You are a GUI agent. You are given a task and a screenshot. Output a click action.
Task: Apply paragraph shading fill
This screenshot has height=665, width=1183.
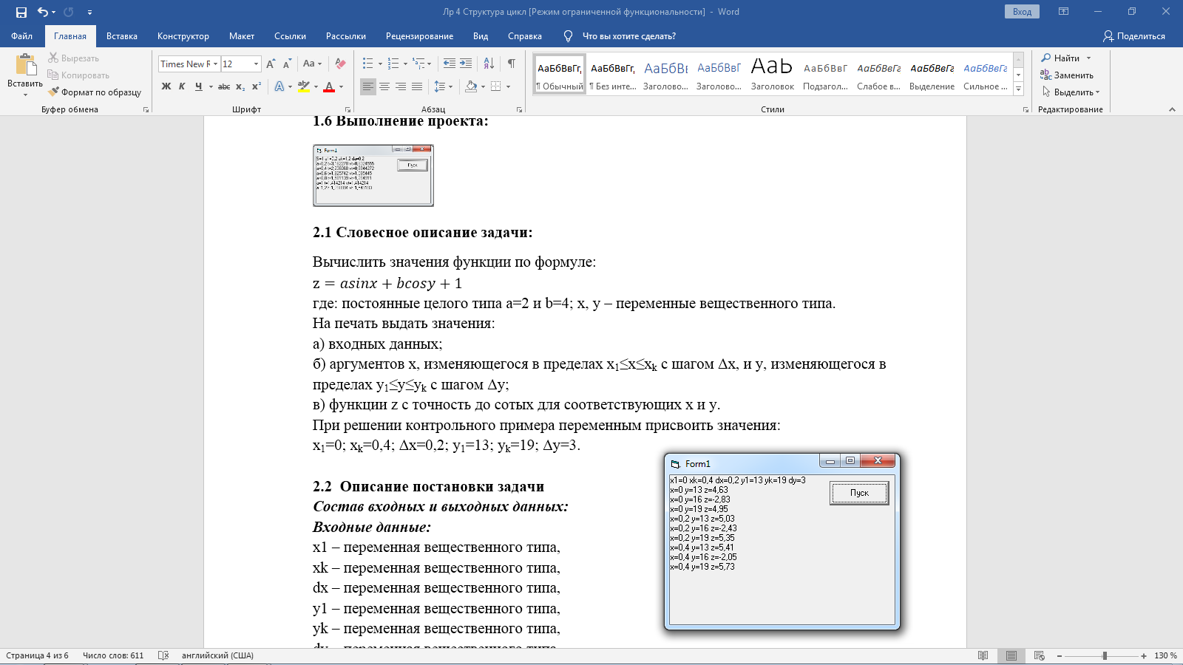pos(471,86)
